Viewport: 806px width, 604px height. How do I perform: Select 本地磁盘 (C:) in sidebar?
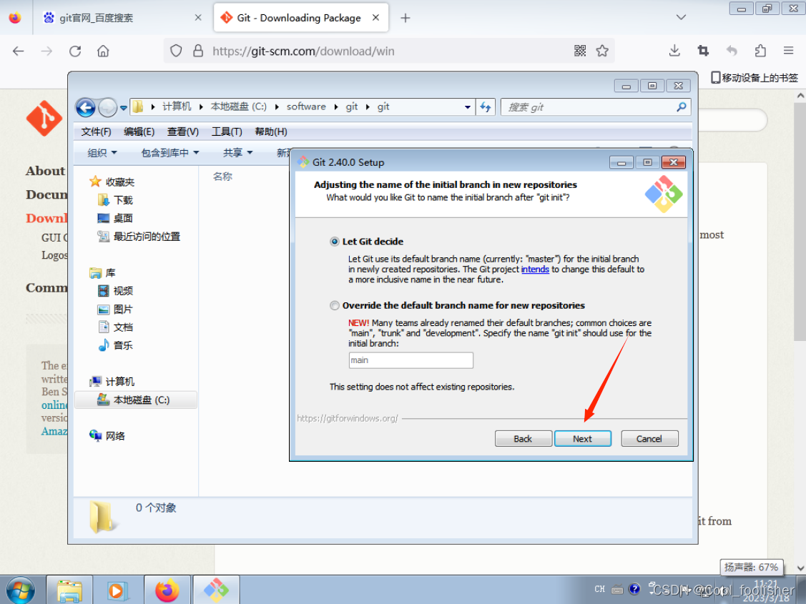[136, 400]
